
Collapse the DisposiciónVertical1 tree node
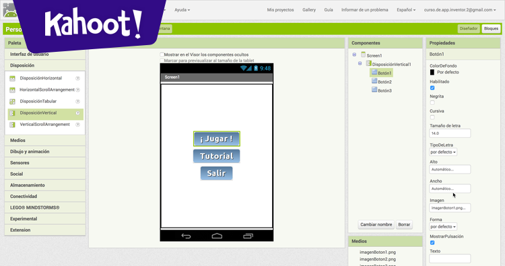coord(360,63)
